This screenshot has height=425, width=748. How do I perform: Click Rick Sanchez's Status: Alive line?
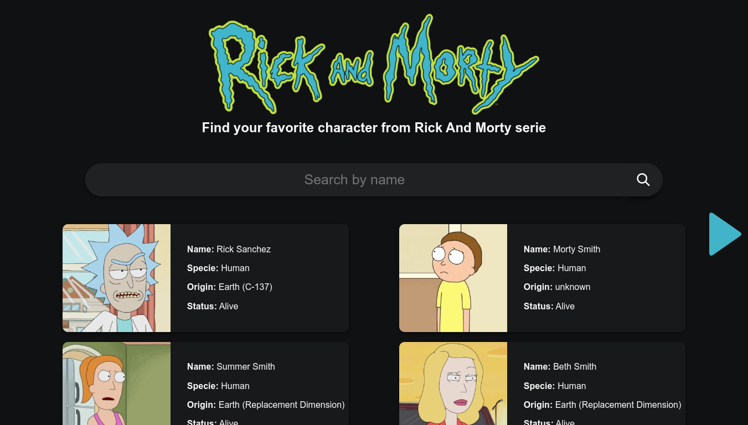(x=213, y=306)
